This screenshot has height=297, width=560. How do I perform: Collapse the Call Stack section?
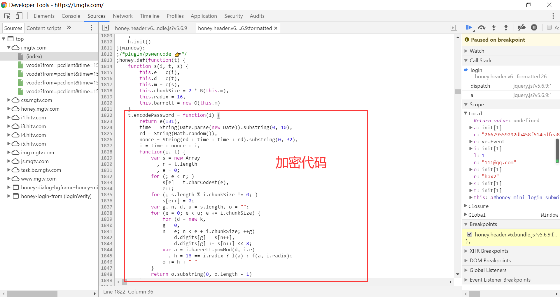click(x=466, y=61)
